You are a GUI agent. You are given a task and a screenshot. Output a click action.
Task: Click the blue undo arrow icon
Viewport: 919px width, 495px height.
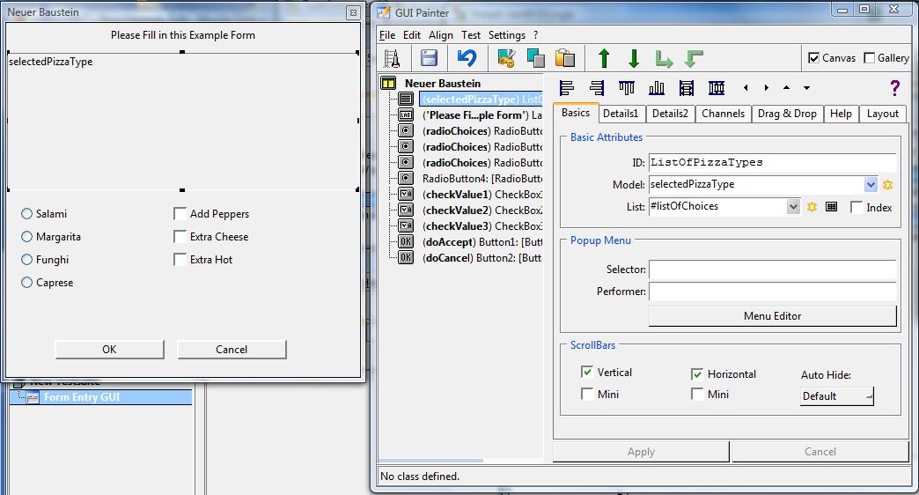click(x=467, y=59)
